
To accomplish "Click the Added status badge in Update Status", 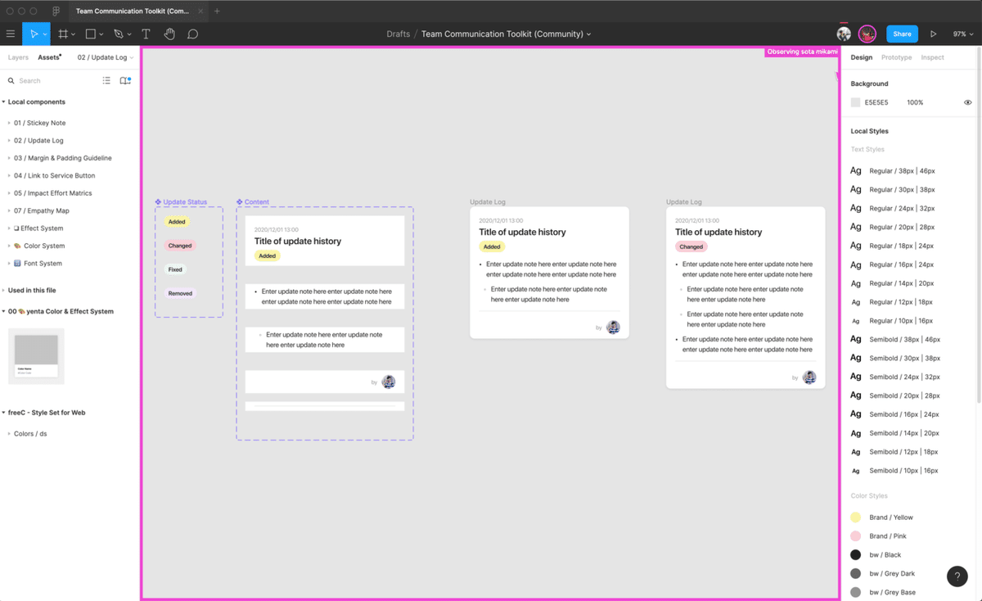I will coord(177,222).
